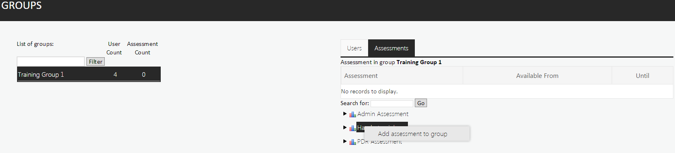Viewport: 675px width, 153px height.
Task: Focus the Search for input field
Action: tap(392, 103)
